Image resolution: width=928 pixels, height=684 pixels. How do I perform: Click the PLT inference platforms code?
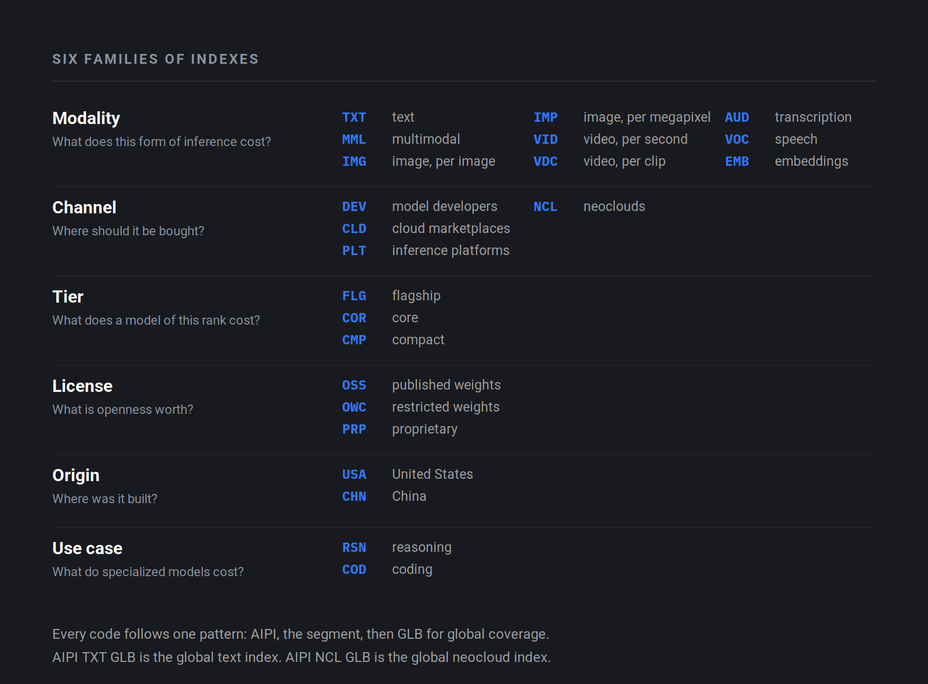pyautogui.click(x=354, y=250)
